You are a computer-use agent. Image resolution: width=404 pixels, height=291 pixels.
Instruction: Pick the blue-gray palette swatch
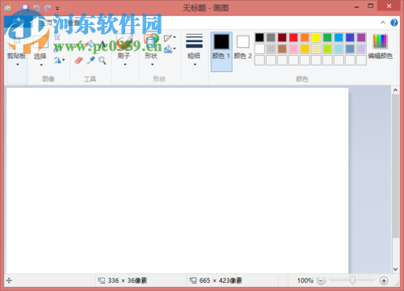click(350, 48)
